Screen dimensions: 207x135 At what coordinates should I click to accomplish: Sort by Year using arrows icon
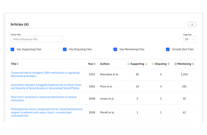pyautogui.click(x=95, y=64)
